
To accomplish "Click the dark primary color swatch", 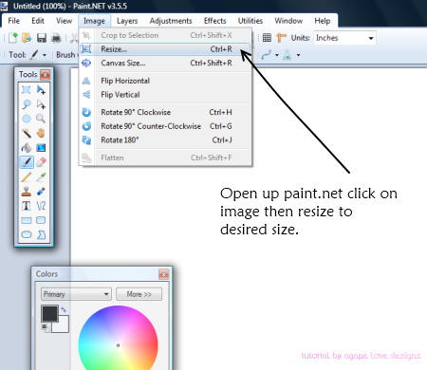I will pyautogui.click(x=49, y=313).
